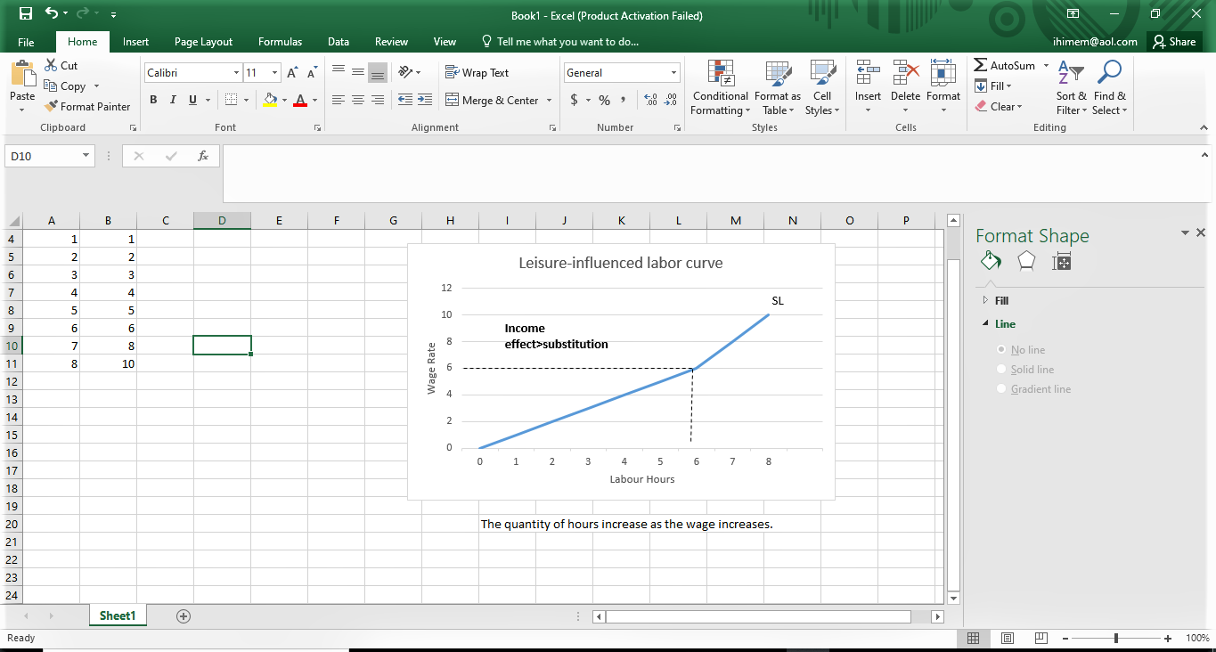The width and height of the screenshot is (1216, 652).
Task: Select the Solid line radio option
Action: [1002, 370]
